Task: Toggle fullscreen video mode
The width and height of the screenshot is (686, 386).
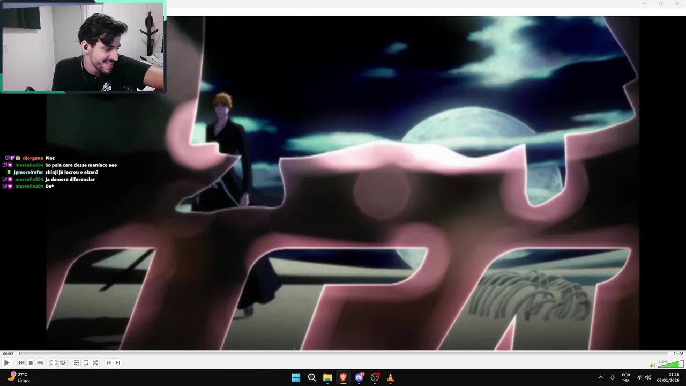Action: 54,363
